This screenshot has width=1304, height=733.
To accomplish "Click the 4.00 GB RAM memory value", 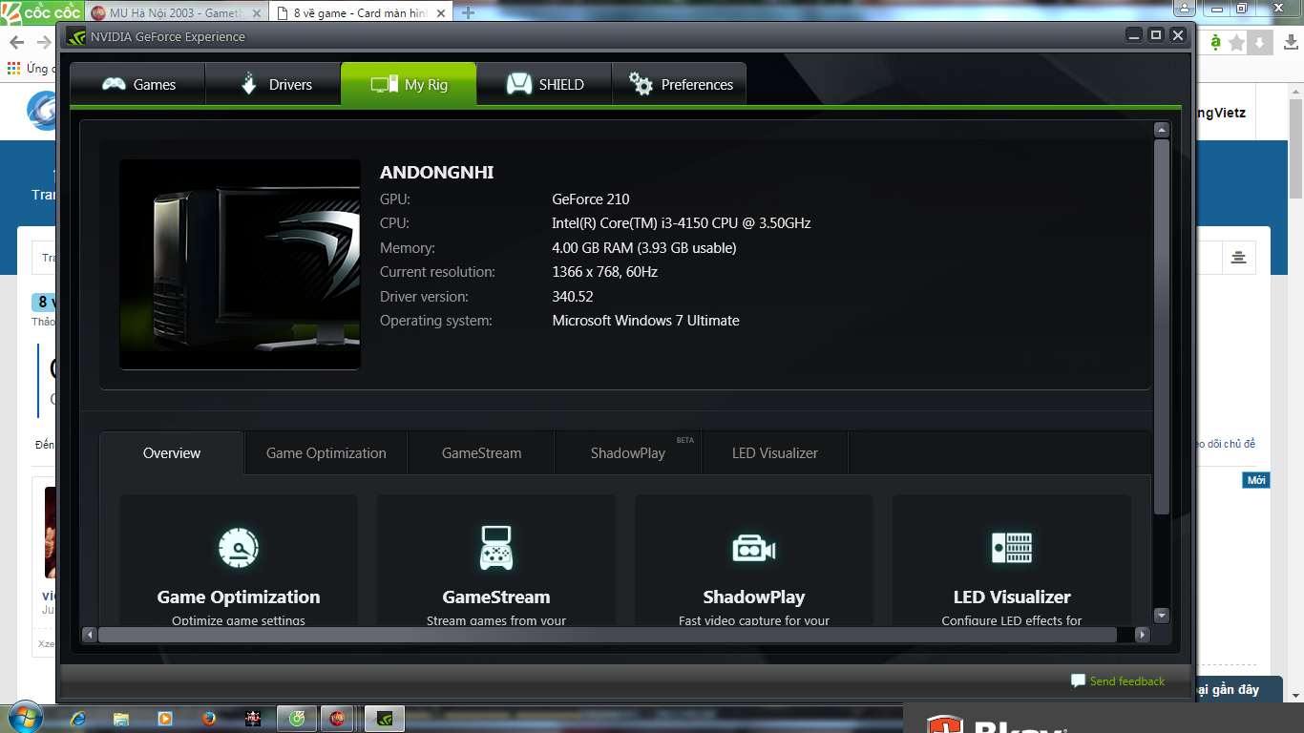I will coord(644,248).
